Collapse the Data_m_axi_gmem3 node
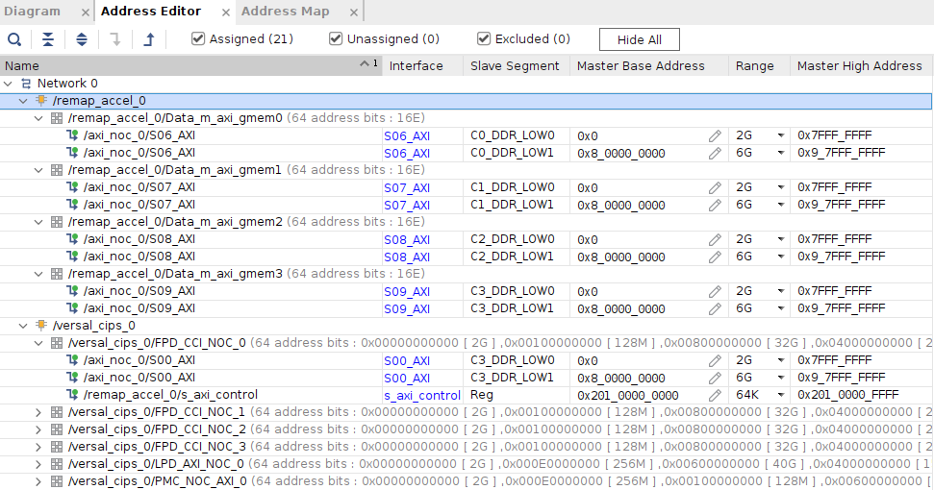 [x=38, y=274]
